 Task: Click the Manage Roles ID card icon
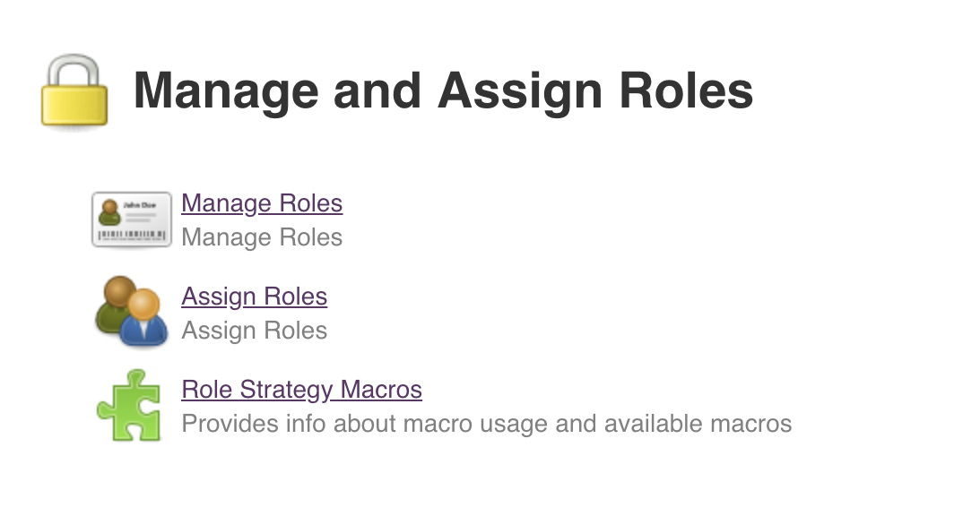(x=132, y=219)
